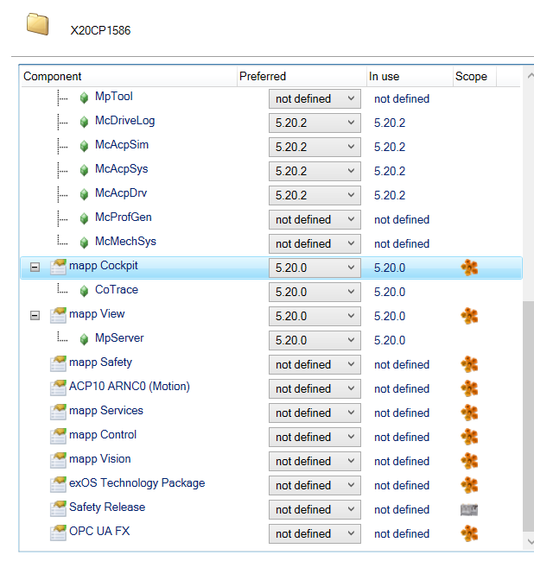Screen dimensions: 534x561
Task: Click the Component column header
Action: pos(129,76)
